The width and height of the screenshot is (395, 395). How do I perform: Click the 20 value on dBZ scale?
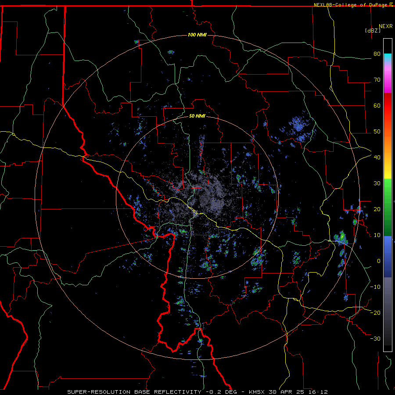377,209
